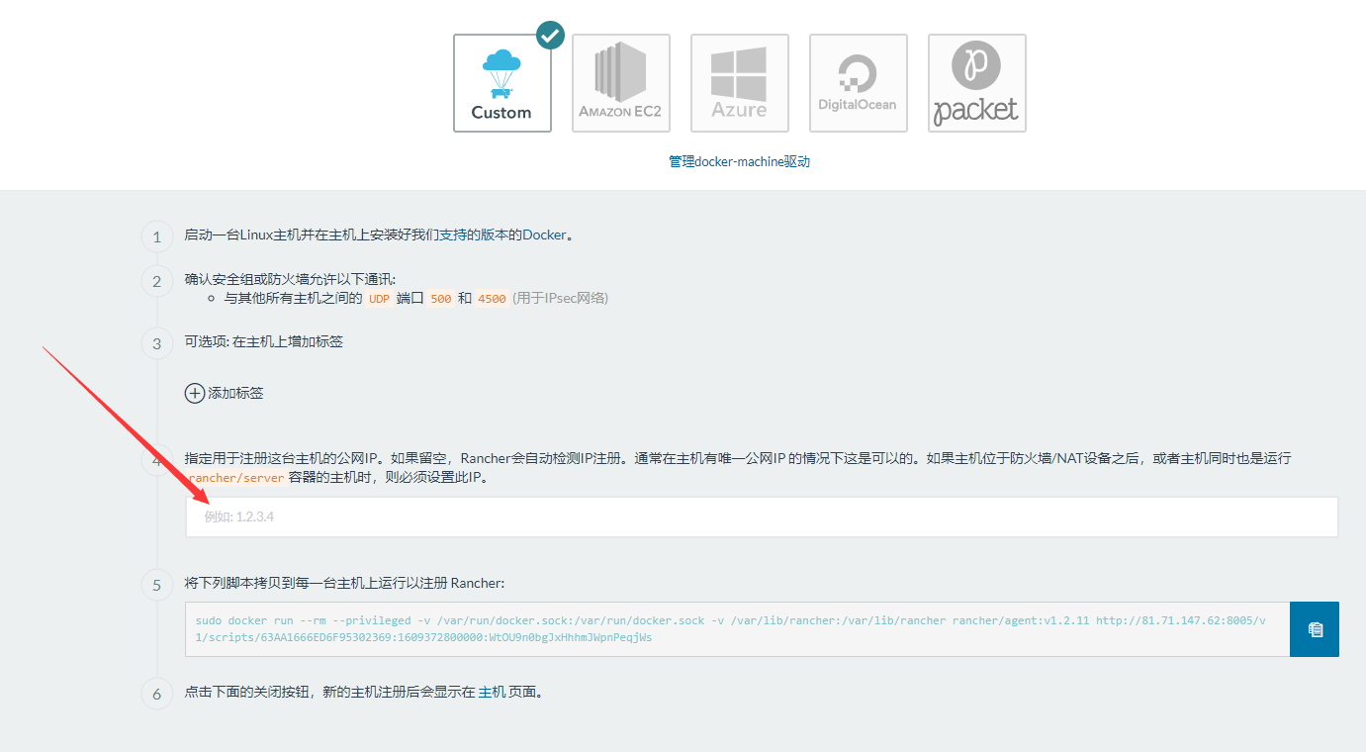Go to the 主机 page link
The height and width of the screenshot is (752, 1366).
[x=492, y=692]
